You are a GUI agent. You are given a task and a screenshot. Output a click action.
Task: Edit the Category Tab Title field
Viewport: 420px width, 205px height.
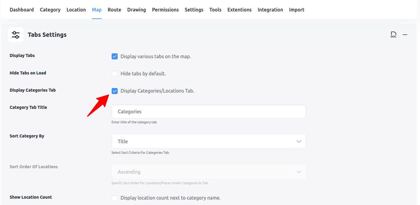[x=209, y=111]
